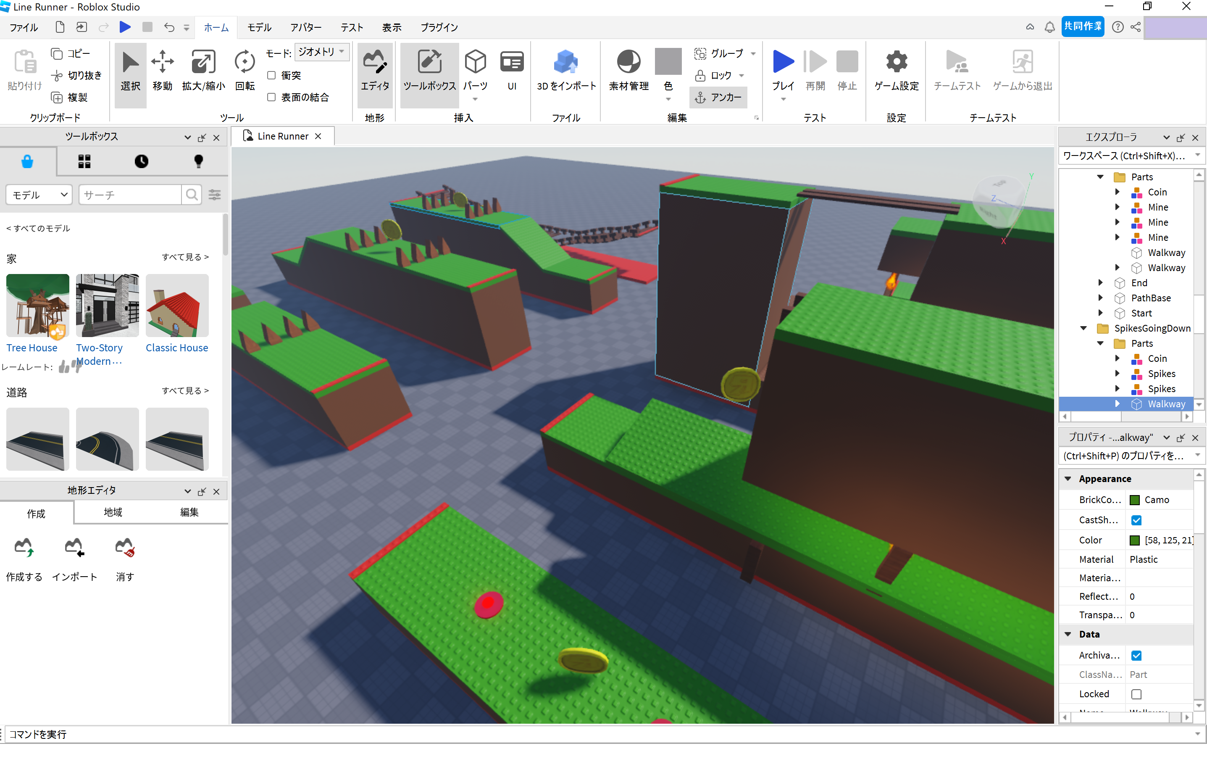The width and height of the screenshot is (1207, 767).
Task: Start Play test (プレイ) in ribbon
Action: click(x=782, y=70)
